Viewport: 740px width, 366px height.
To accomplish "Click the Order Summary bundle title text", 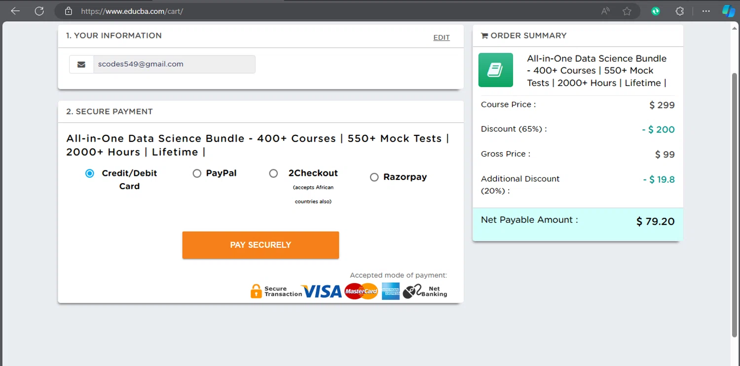I will pyautogui.click(x=597, y=71).
